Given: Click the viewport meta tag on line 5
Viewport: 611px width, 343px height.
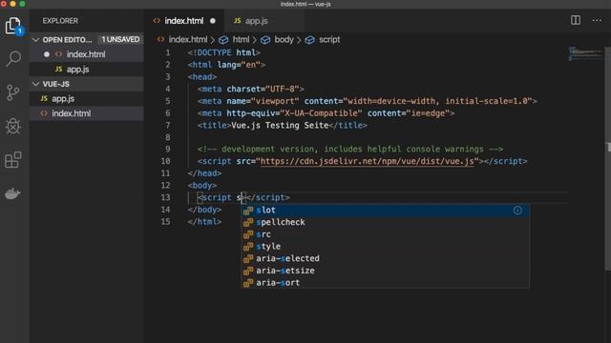Looking at the screenshot, I should [x=367, y=101].
